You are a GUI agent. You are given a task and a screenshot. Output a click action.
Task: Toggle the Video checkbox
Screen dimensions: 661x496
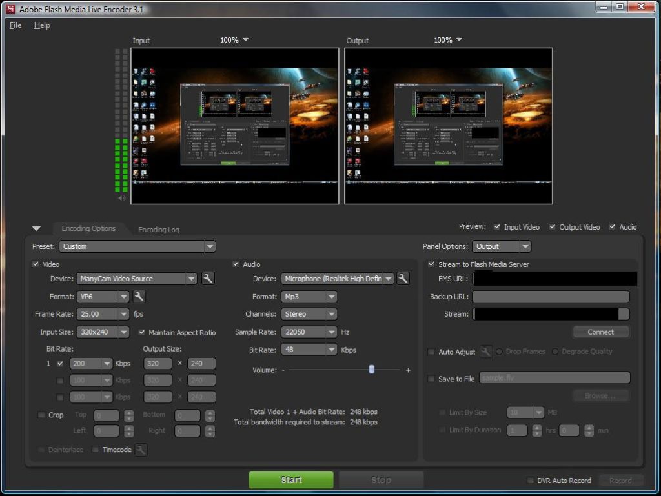(36, 264)
